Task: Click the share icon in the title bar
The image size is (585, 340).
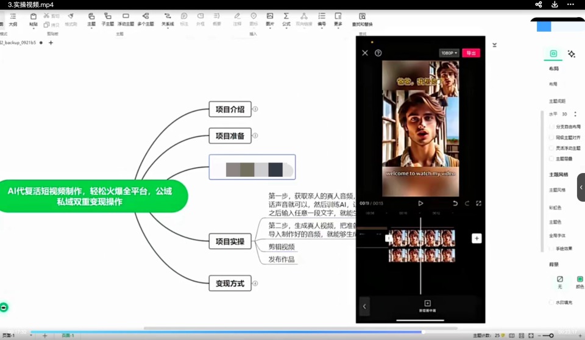Action: [x=538, y=4]
